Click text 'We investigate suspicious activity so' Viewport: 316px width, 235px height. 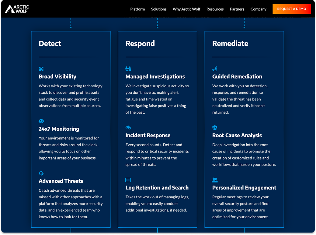click(157, 86)
